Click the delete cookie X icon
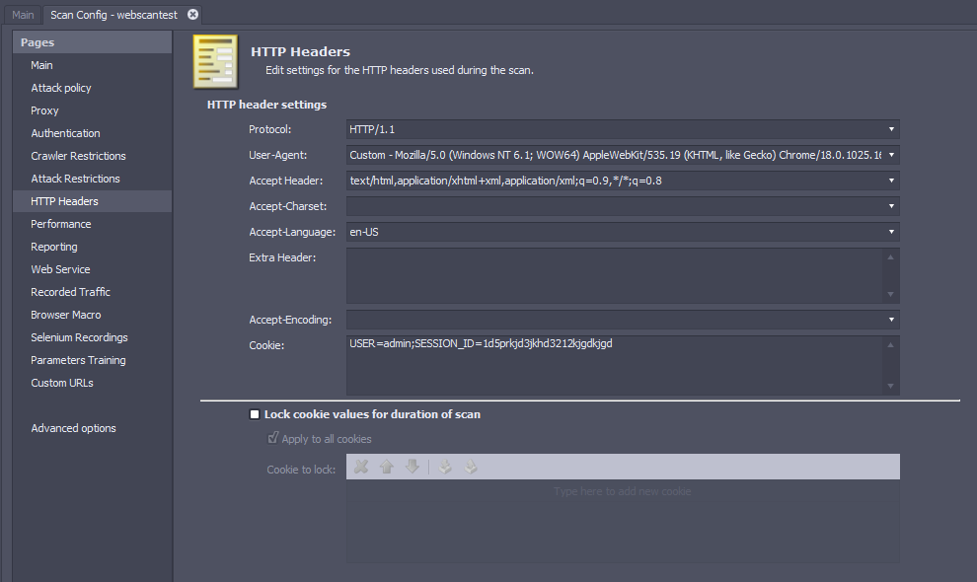This screenshot has width=977, height=582. click(x=361, y=467)
